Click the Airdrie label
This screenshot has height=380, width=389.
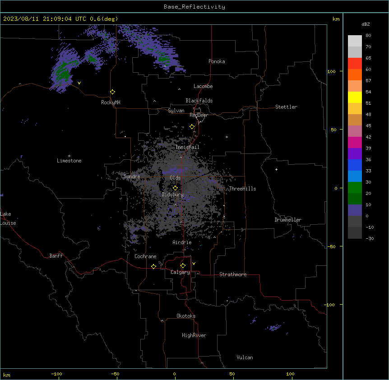pyautogui.click(x=182, y=242)
